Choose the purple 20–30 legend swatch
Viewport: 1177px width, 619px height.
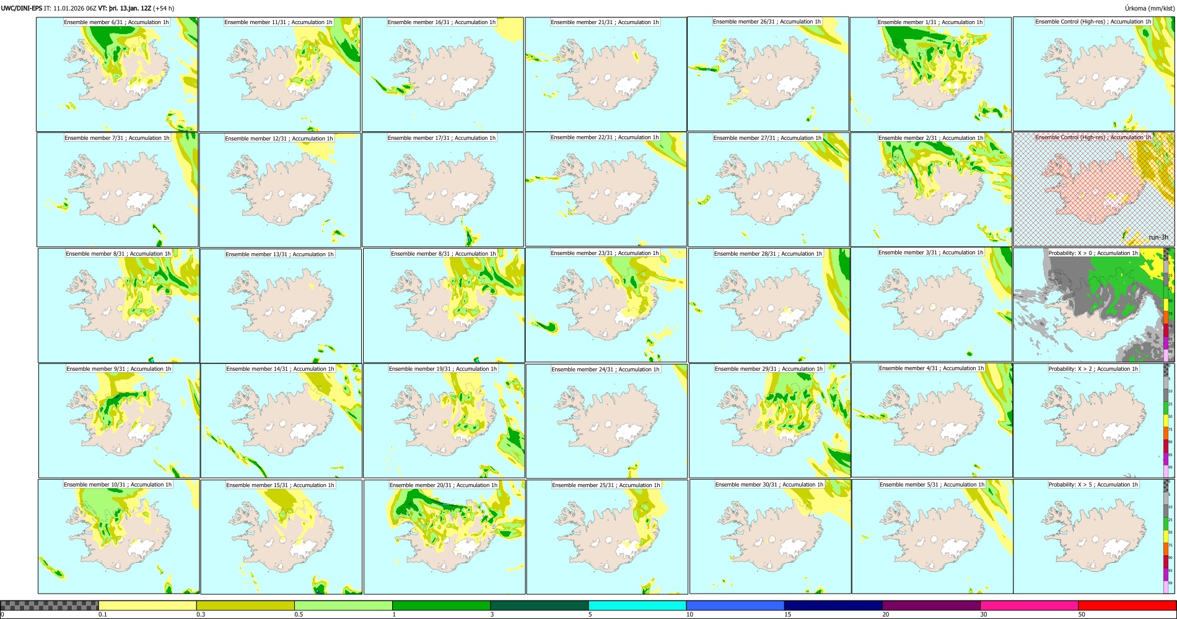pos(931,605)
